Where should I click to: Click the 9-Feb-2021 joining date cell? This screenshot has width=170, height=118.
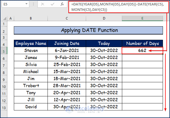point(67,57)
